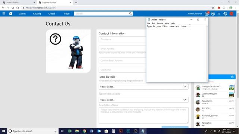The image size is (239, 134).
Task: Click the taskbar clock showing 6:05 PM
Action: tap(226, 131)
